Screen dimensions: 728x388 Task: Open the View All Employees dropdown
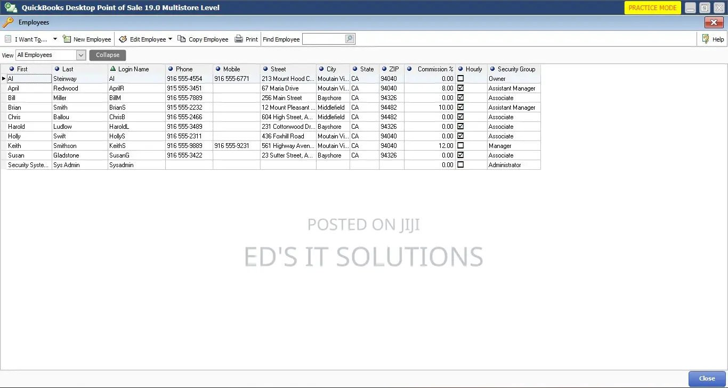[x=81, y=55]
